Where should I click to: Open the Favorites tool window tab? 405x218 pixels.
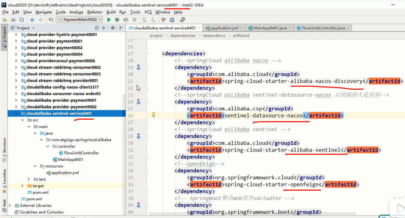4,181
